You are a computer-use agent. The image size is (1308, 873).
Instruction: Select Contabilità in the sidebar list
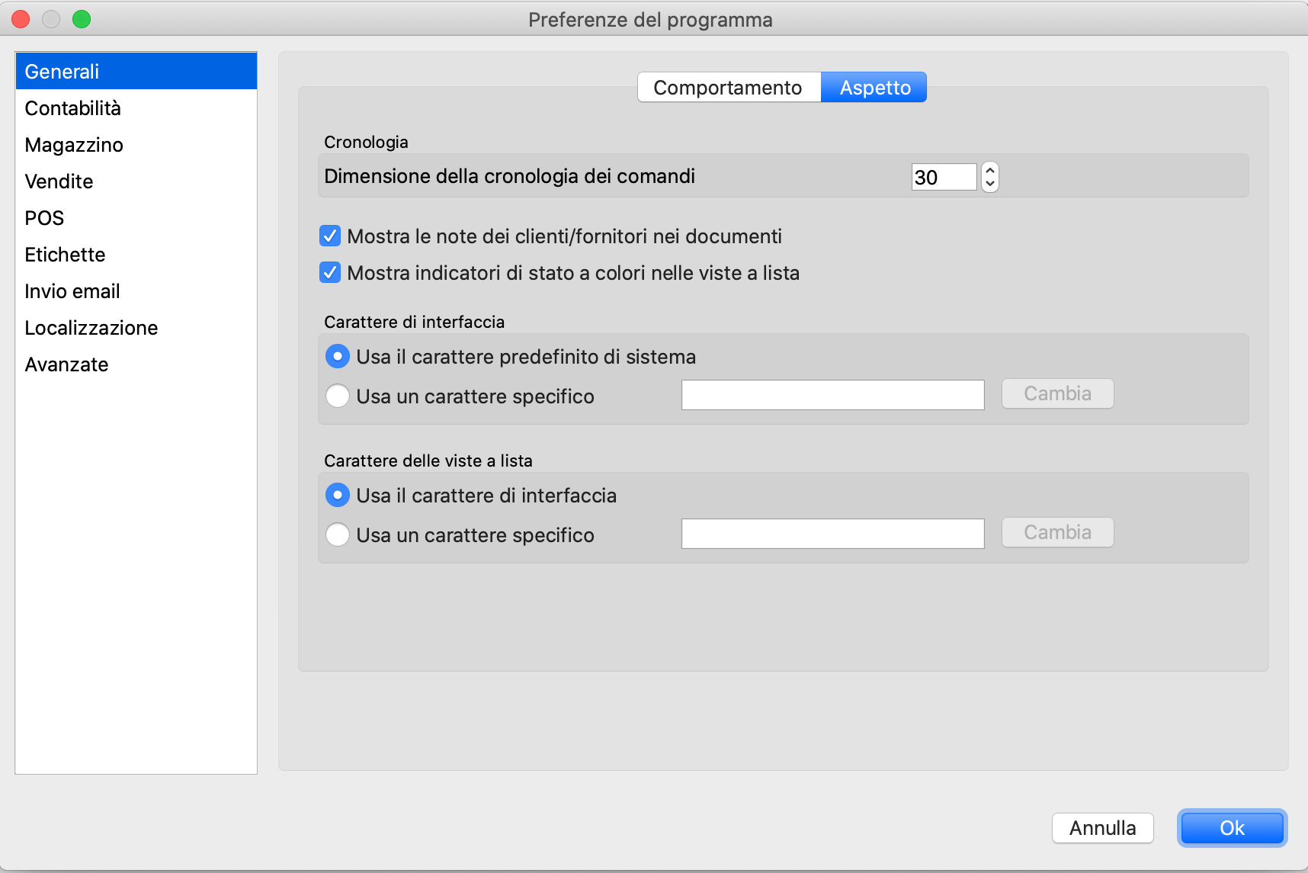72,108
